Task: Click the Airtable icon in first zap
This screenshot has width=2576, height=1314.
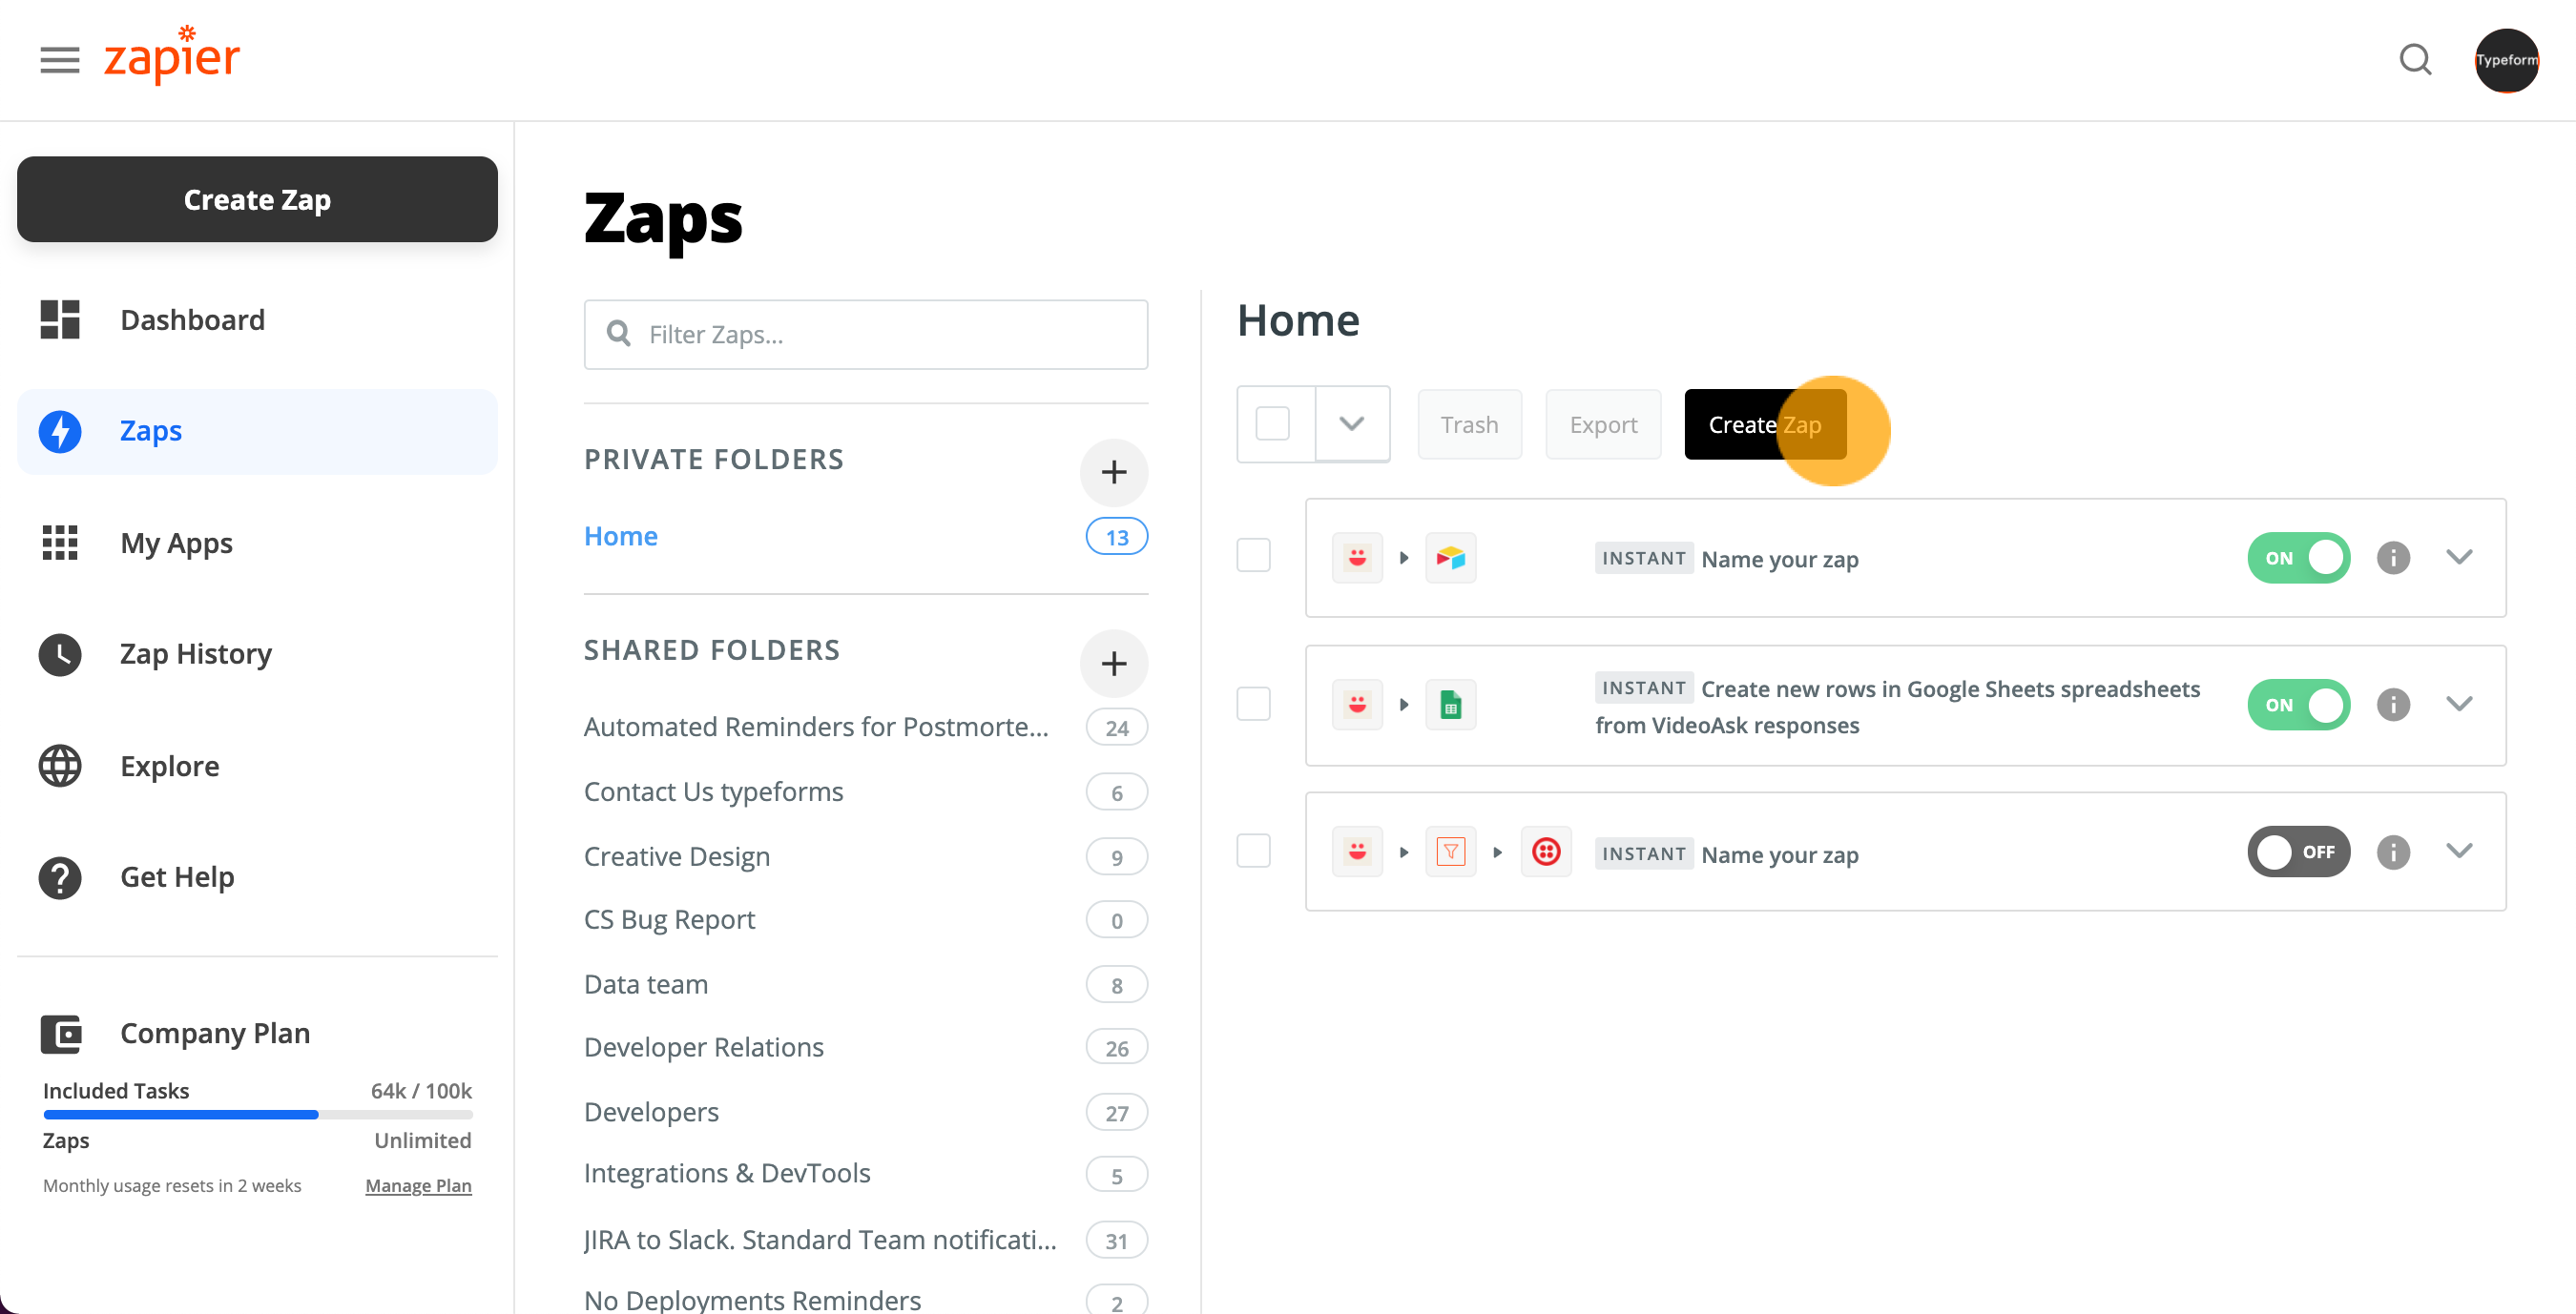Action: point(1450,558)
